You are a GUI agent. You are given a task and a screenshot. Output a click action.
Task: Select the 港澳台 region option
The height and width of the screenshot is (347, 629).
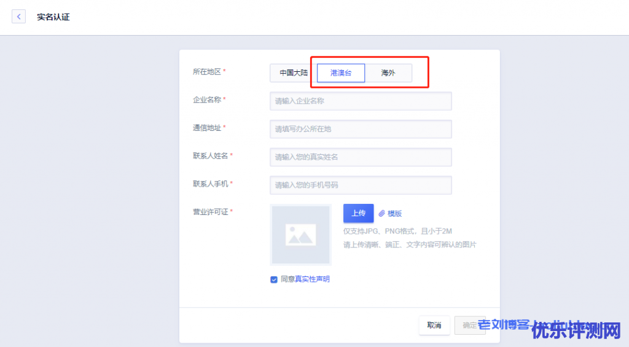click(x=341, y=72)
